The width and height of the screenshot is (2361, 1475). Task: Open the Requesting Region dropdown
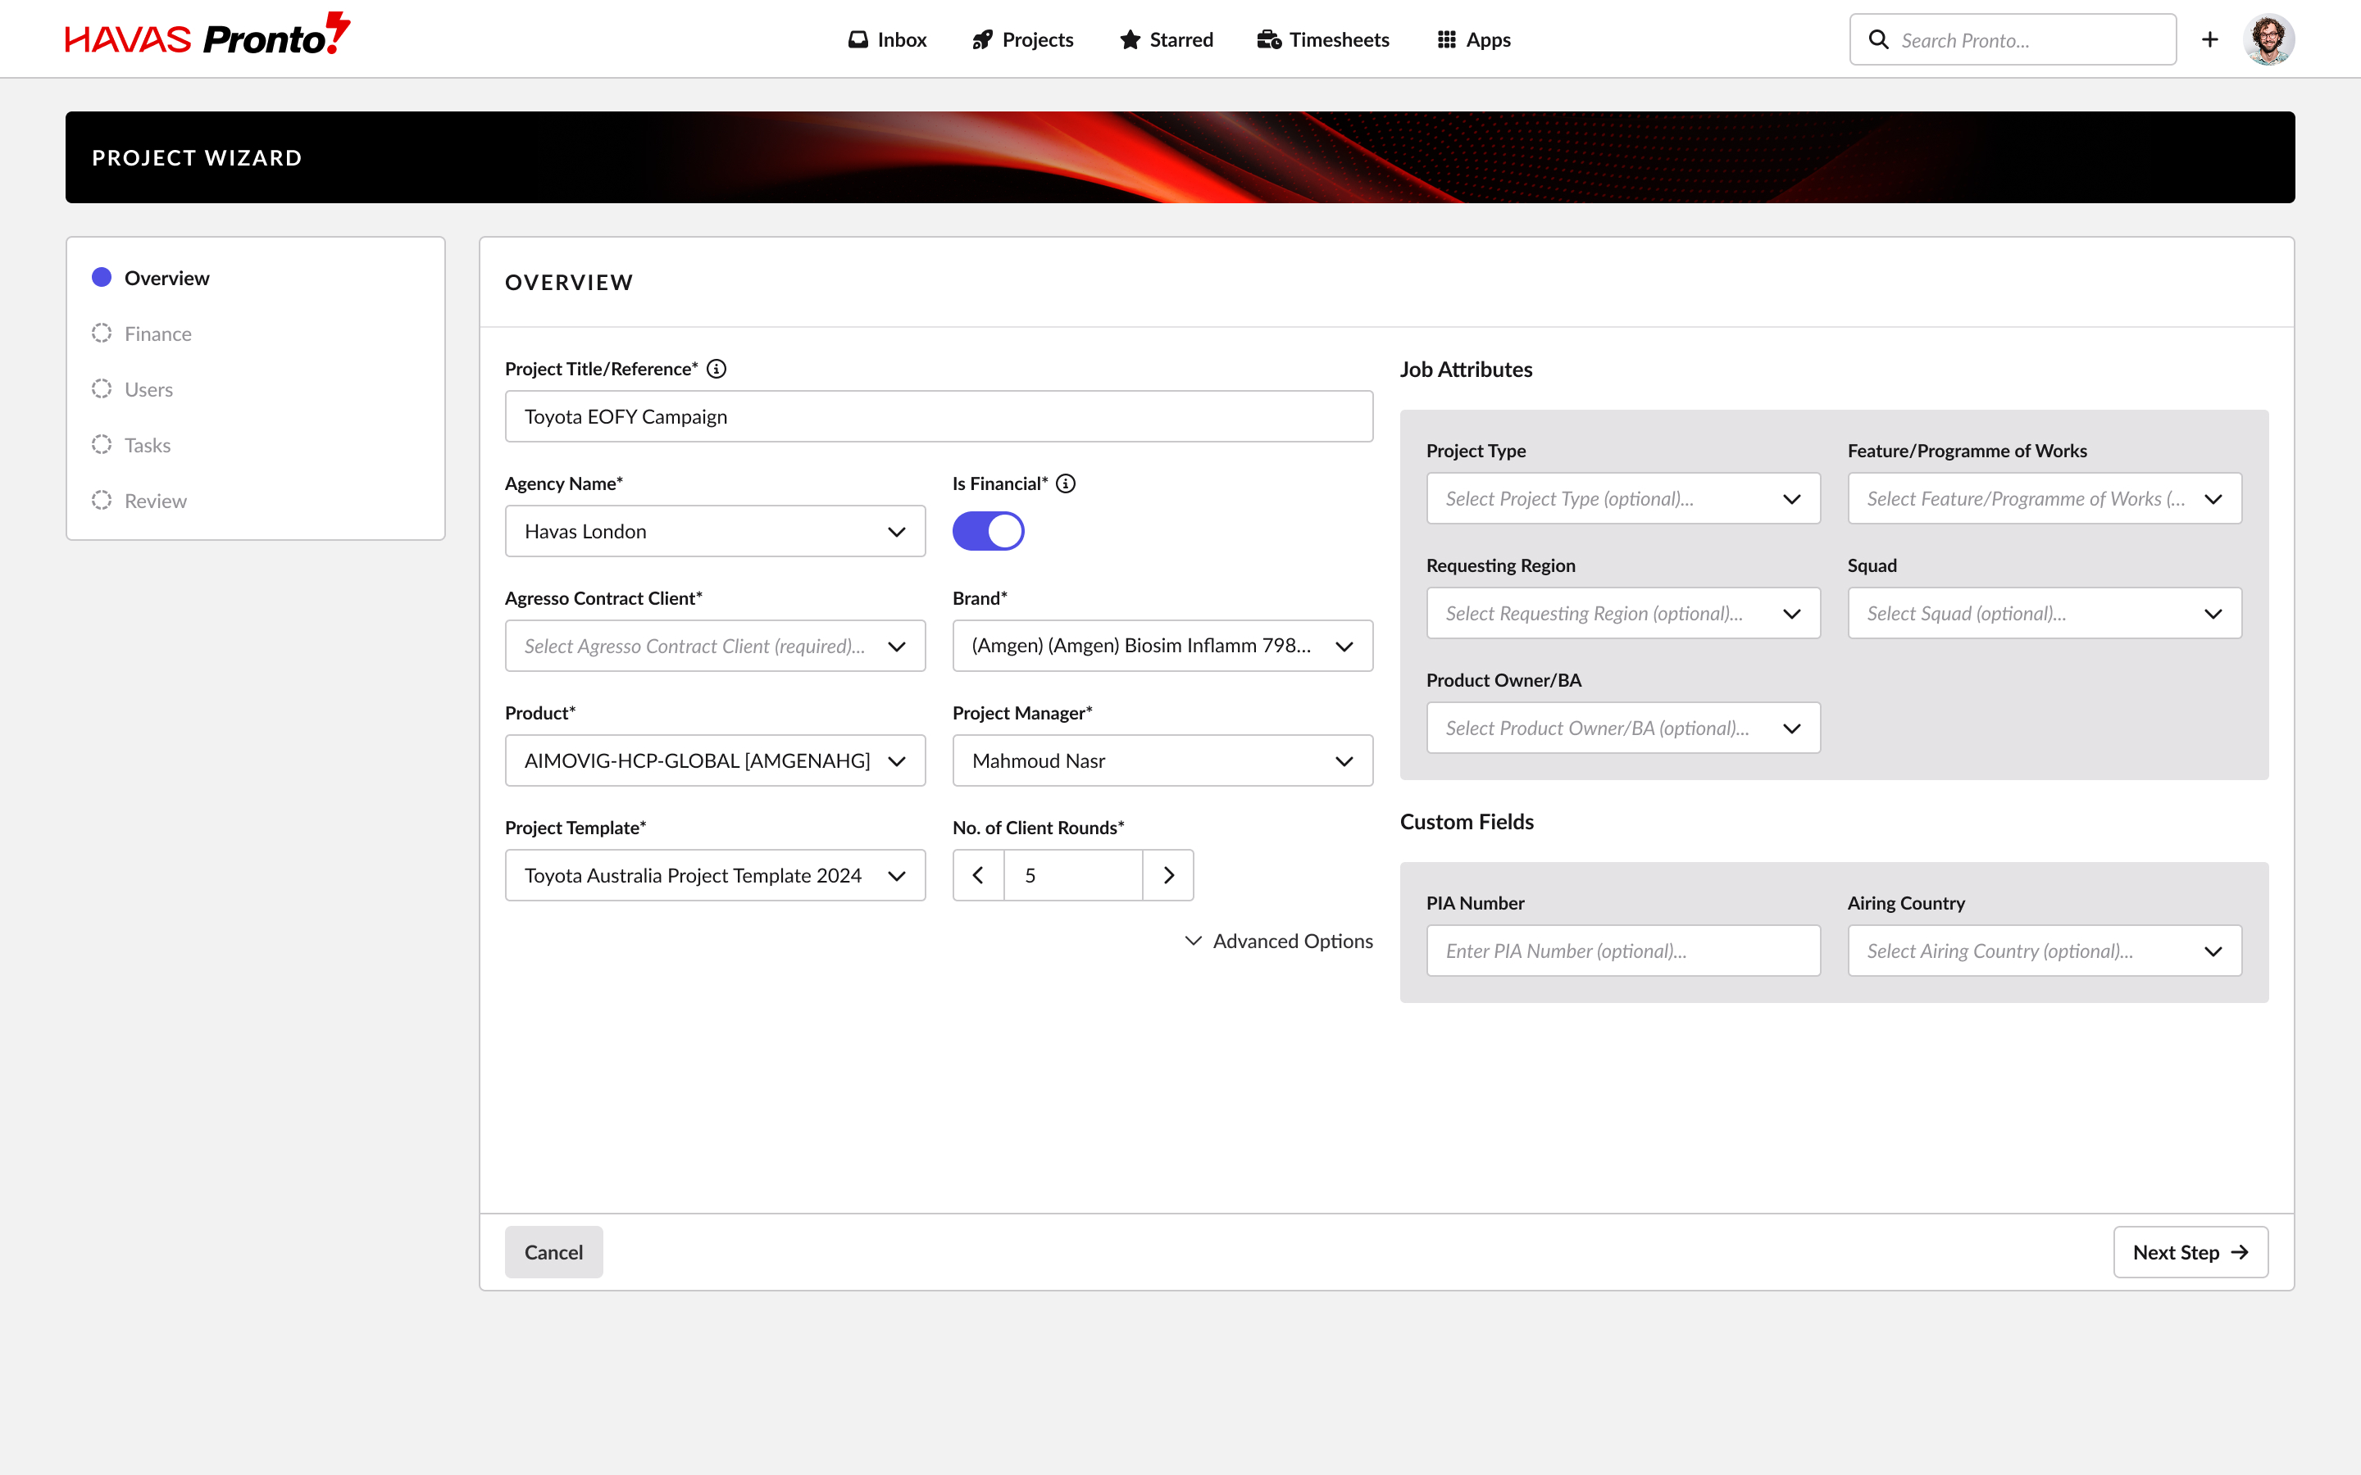(x=1623, y=614)
